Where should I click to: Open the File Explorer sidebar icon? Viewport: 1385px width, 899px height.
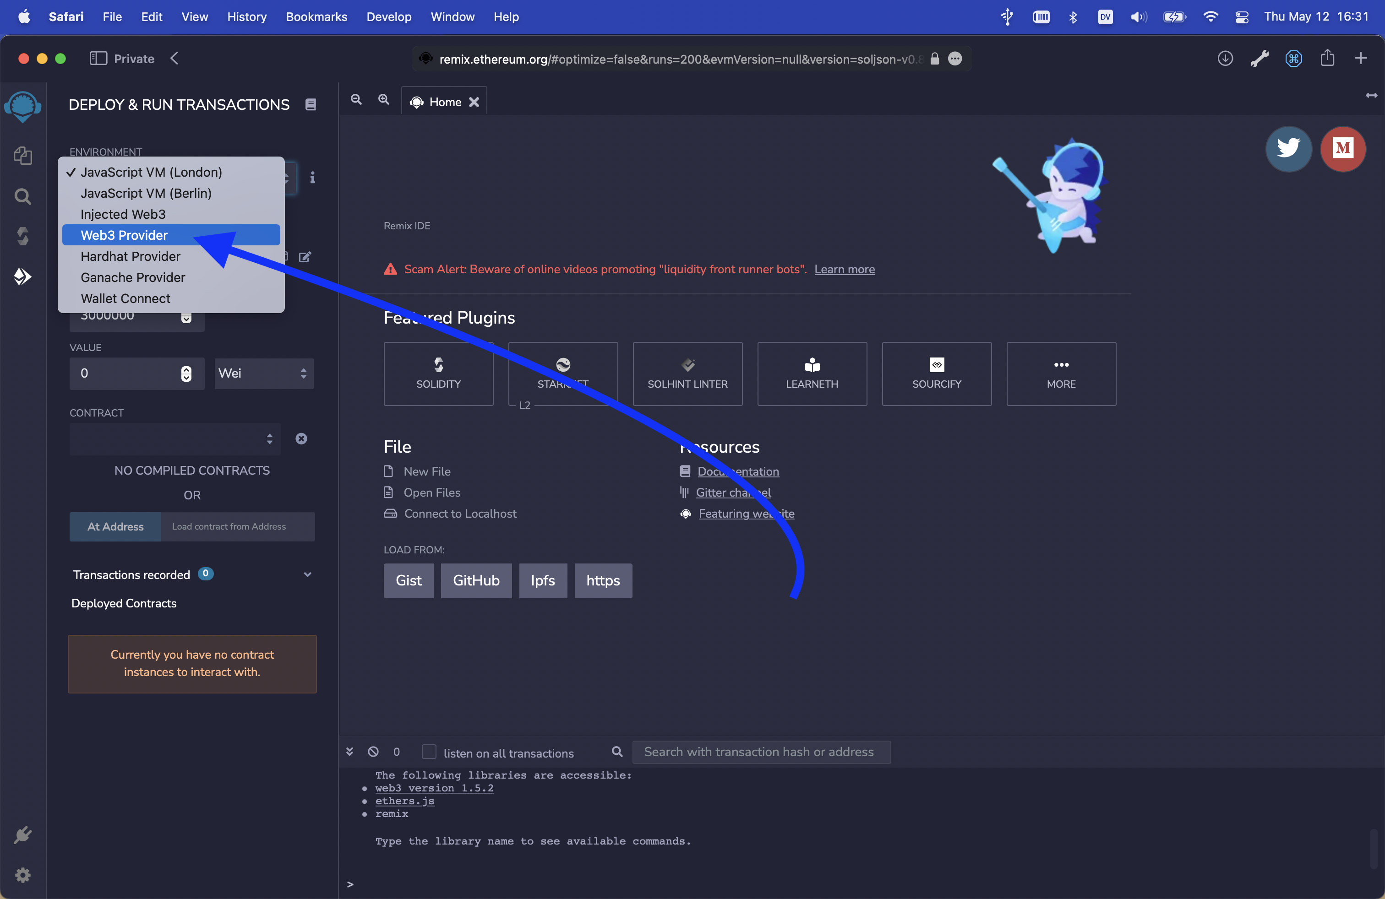(x=23, y=155)
